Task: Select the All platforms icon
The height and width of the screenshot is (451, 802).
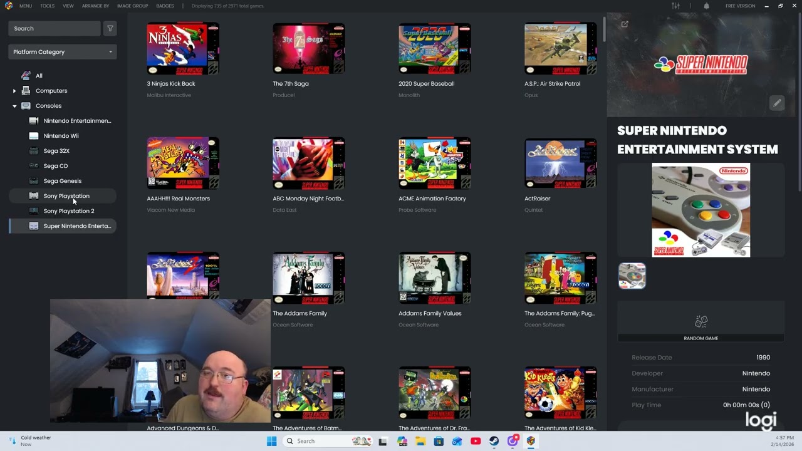Action: 26,76
